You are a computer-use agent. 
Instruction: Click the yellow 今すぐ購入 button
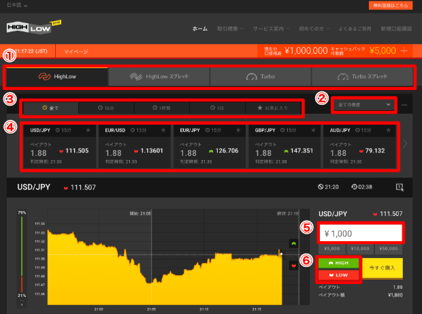[x=383, y=268]
